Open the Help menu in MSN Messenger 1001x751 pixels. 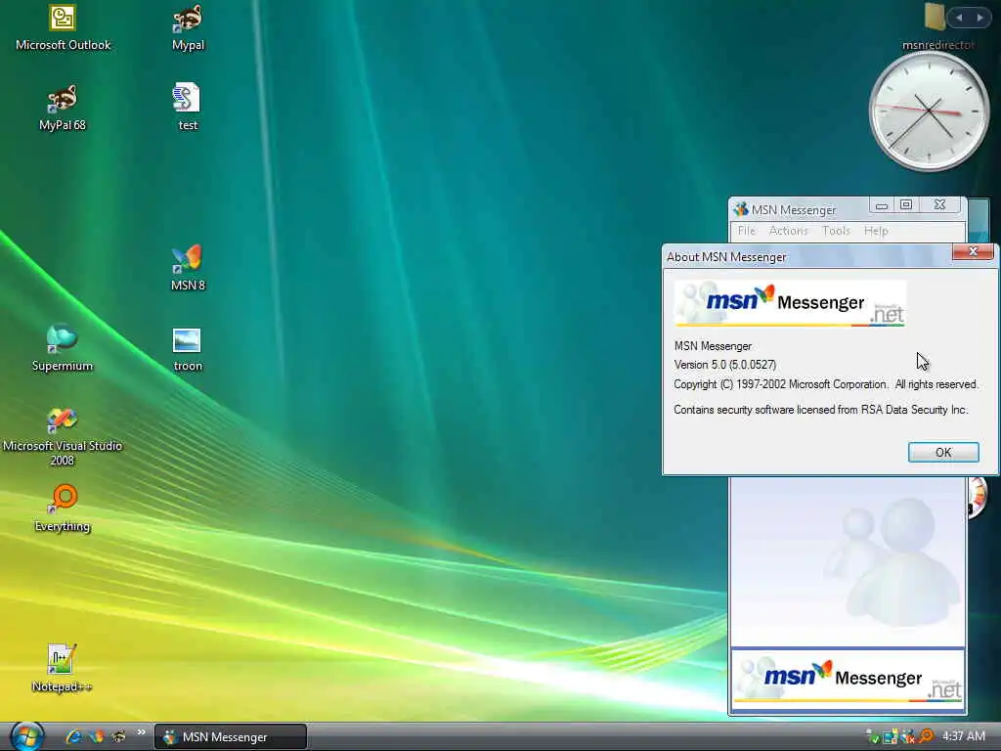tap(876, 231)
